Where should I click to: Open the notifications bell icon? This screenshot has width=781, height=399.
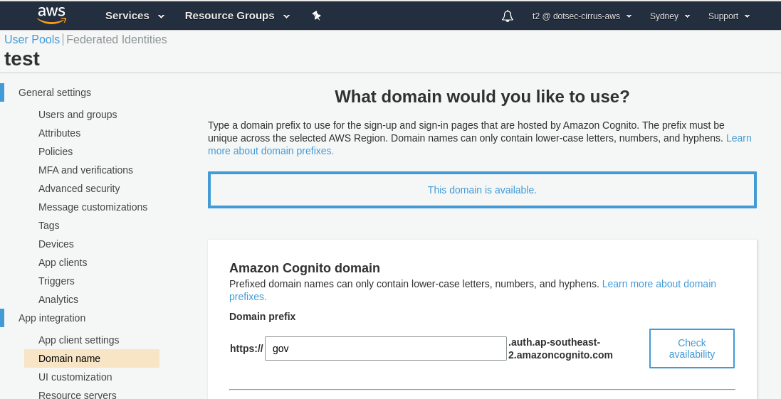[508, 16]
